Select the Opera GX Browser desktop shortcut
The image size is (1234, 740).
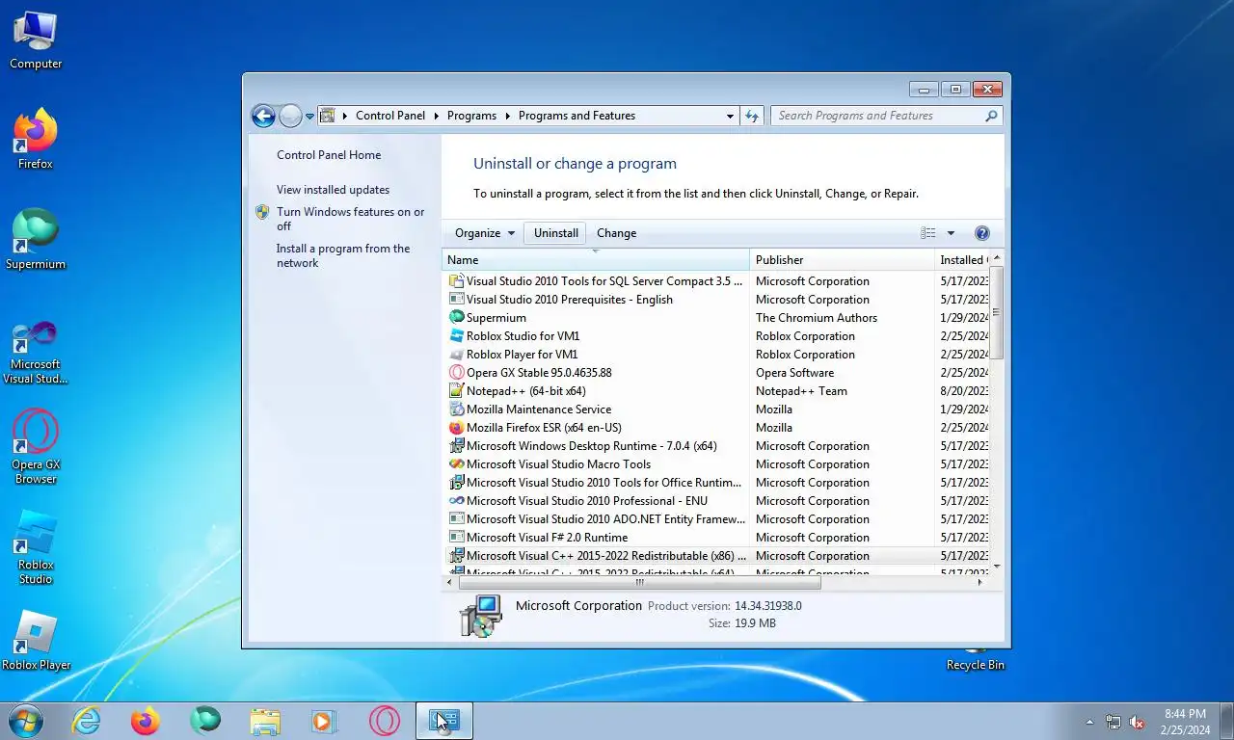coord(36,447)
